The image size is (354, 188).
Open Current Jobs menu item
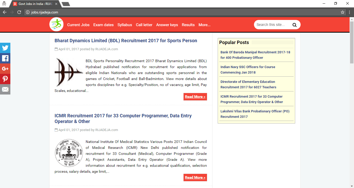pos(78,25)
